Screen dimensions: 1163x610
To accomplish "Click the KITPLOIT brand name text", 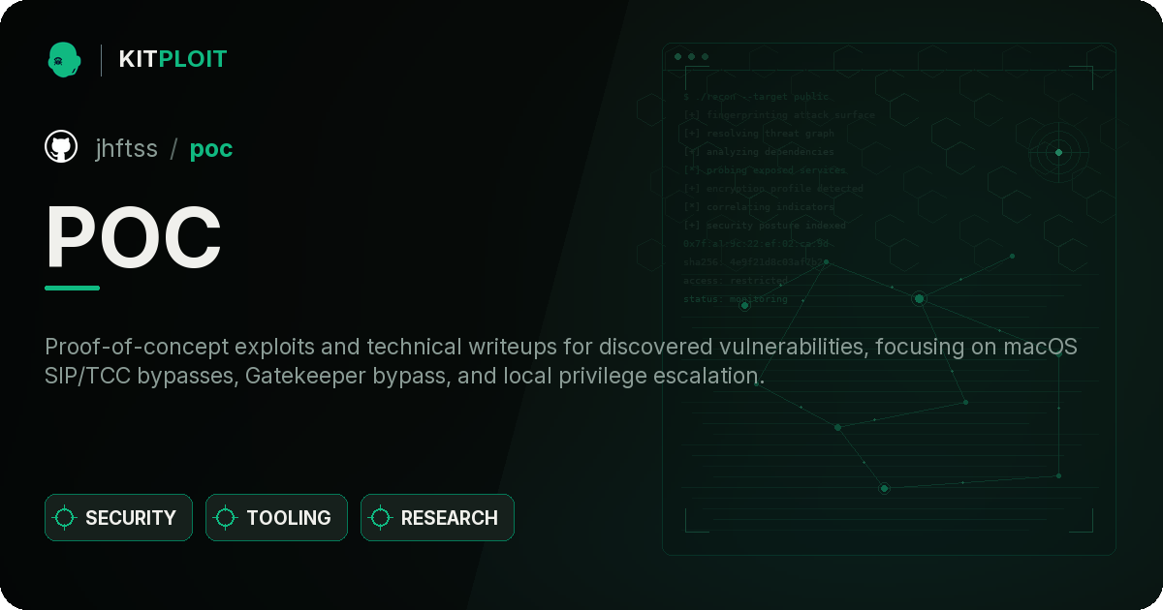I will click(x=173, y=59).
